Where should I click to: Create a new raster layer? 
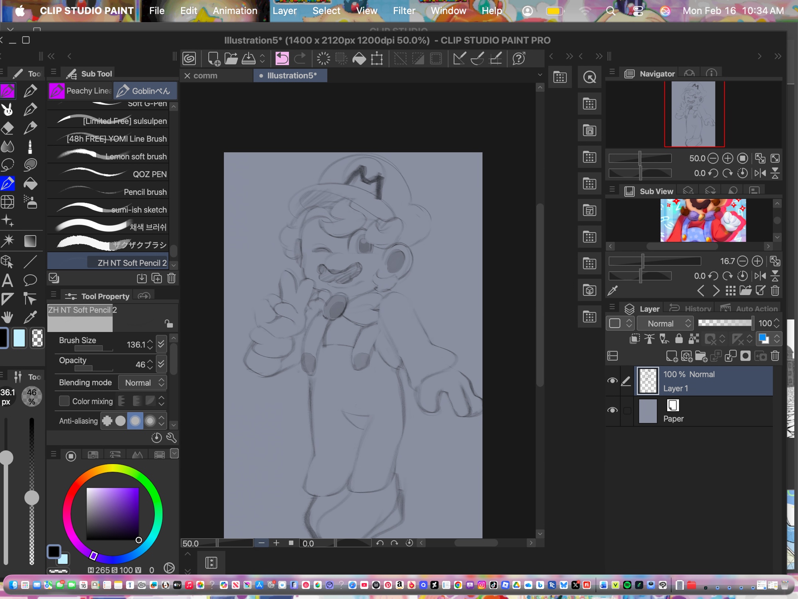point(672,356)
